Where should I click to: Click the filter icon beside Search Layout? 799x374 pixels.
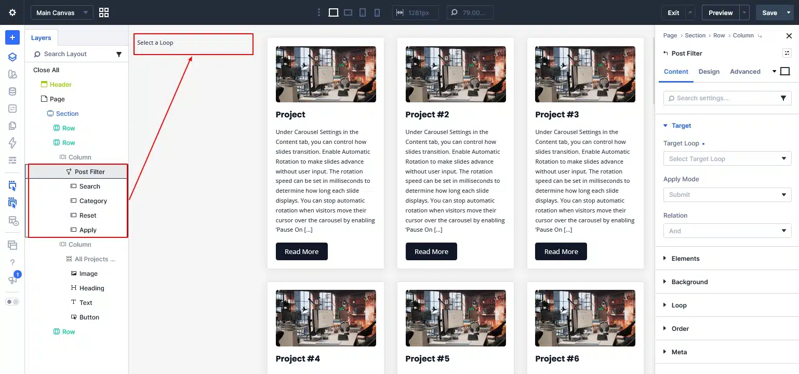[x=119, y=54]
